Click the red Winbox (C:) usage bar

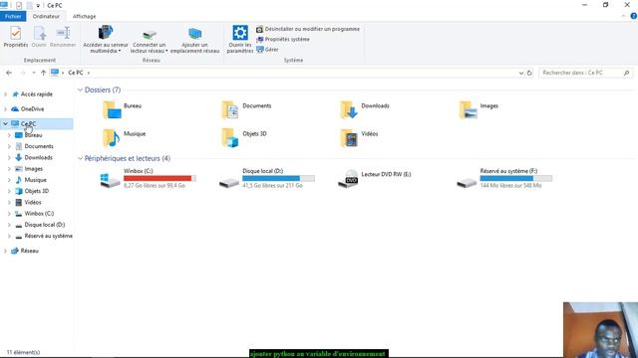[x=159, y=178]
